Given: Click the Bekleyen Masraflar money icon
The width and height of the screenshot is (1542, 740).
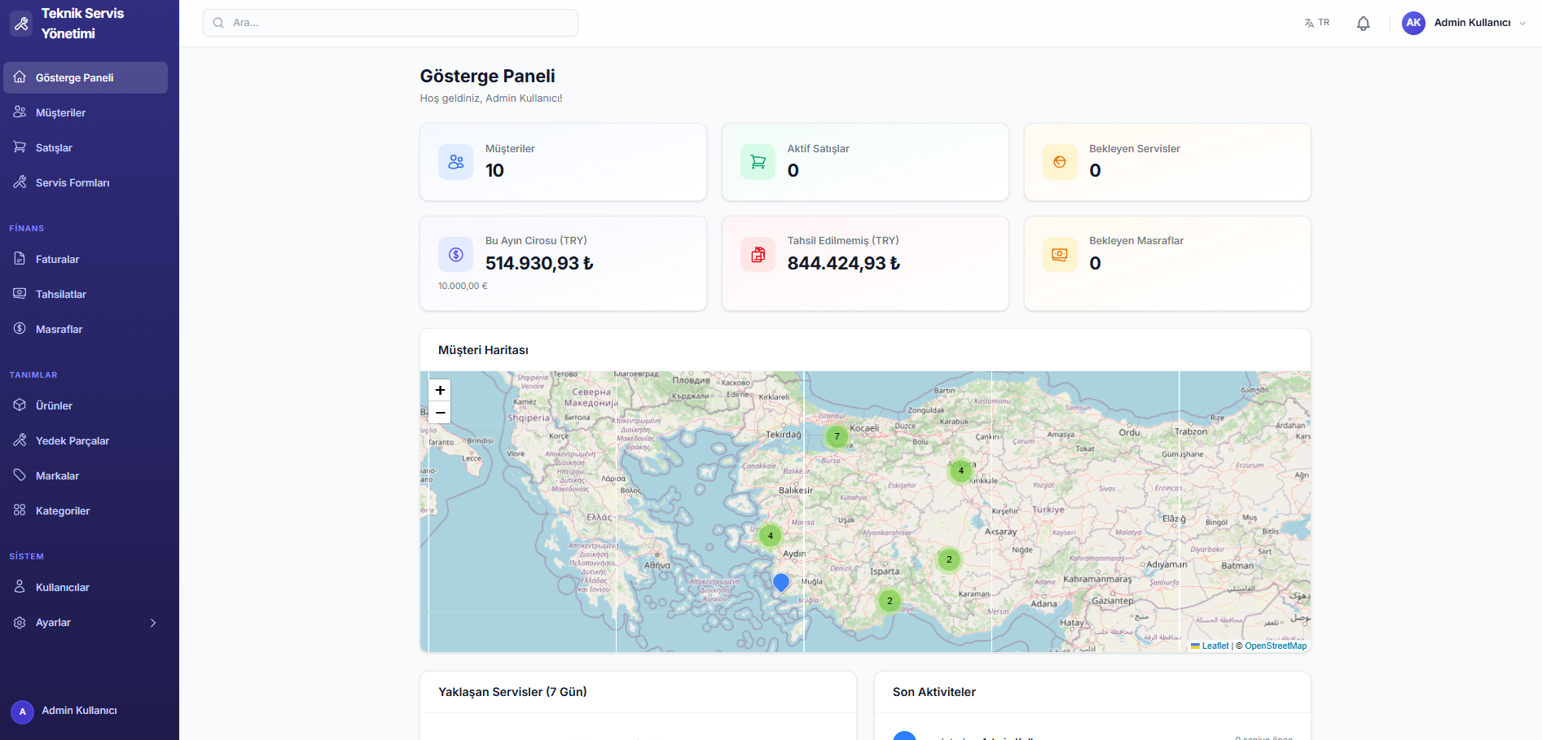Looking at the screenshot, I should click(1059, 255).
